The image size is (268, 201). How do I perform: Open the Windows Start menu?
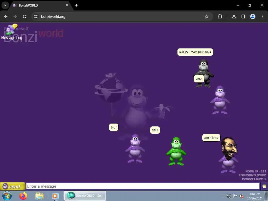click(7, 196)
